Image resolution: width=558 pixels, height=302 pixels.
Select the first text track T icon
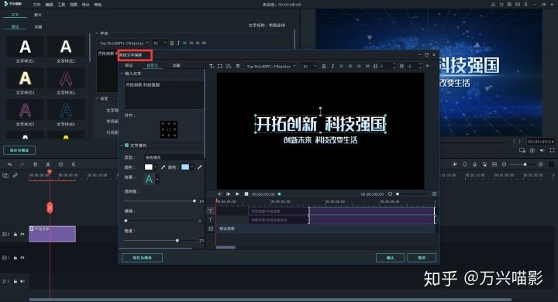(210, 211)
